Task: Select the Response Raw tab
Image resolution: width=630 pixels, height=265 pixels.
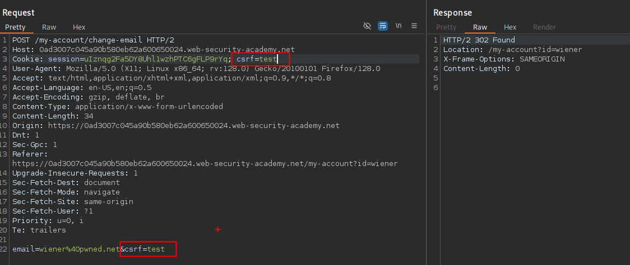Action: point(480,27)
